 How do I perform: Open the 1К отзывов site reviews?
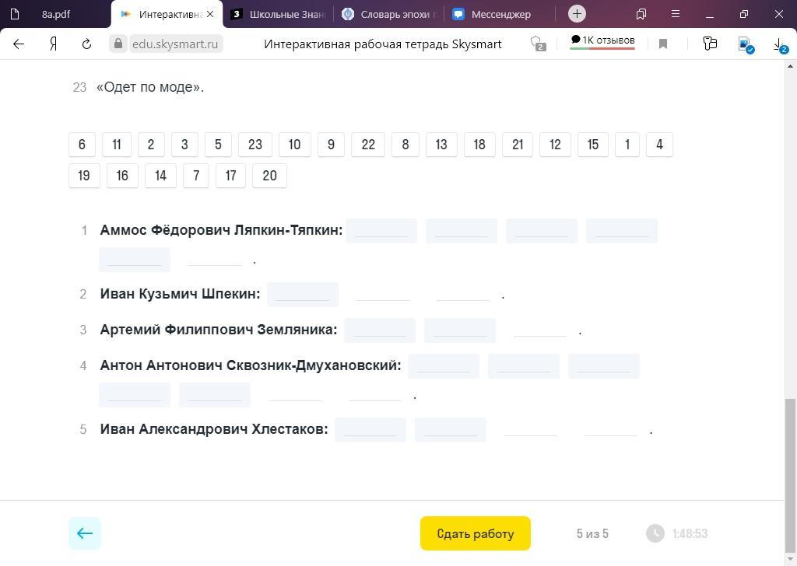[x=602, y=41]
